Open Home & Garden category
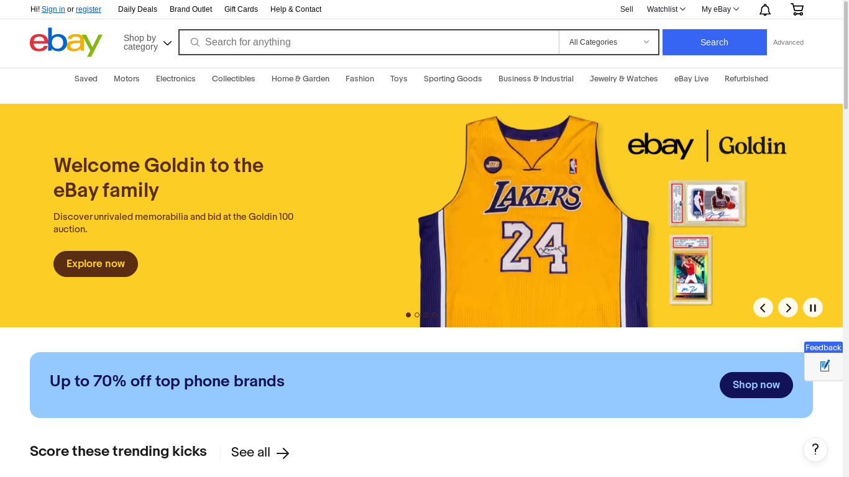The image size is (849, 477). coord(300,79)
